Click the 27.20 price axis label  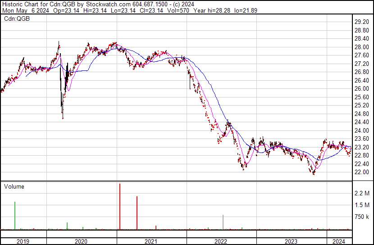361,64
